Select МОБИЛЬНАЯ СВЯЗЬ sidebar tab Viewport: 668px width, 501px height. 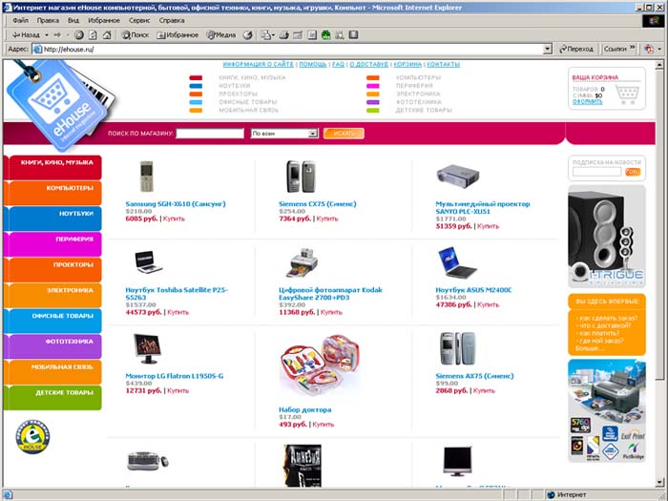coord(52,372)
